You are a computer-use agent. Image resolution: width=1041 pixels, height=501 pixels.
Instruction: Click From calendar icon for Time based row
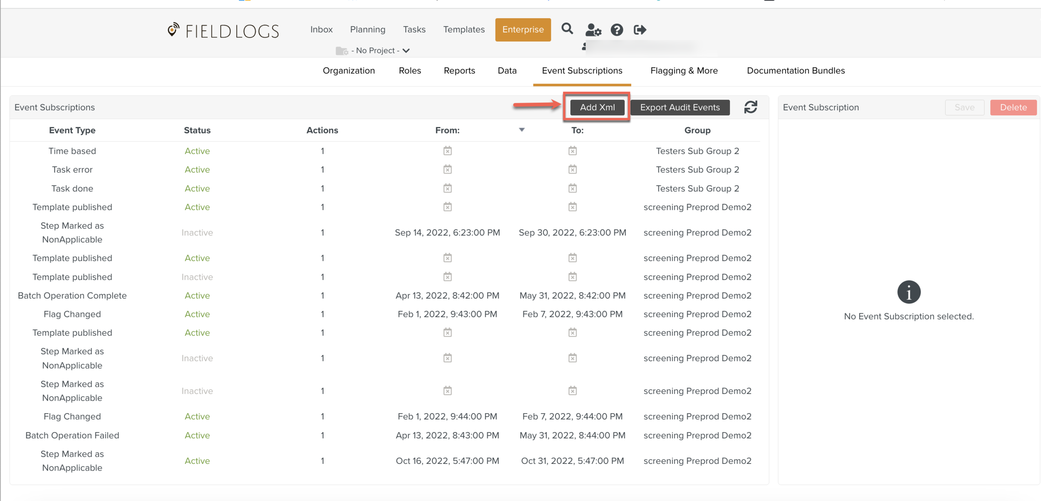tap(447, 151)
